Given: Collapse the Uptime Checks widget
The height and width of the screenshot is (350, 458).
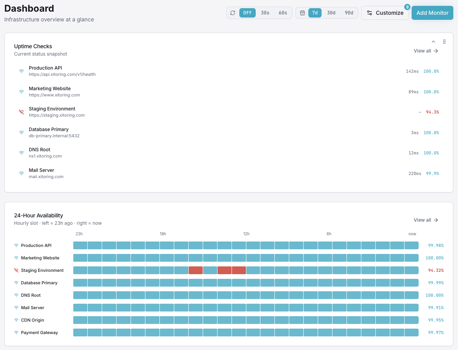Looking at the screenshot, I should click(433, 42).
